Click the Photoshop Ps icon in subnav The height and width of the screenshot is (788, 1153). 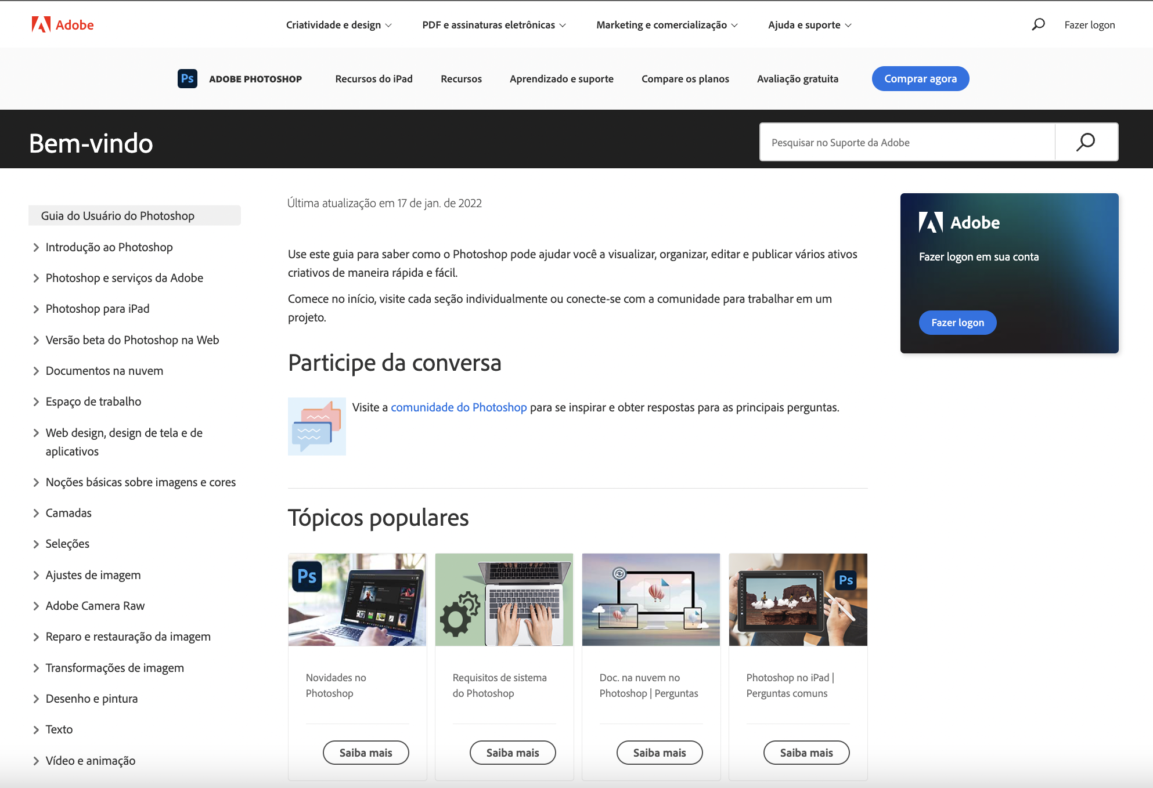(x=187, y=78)
